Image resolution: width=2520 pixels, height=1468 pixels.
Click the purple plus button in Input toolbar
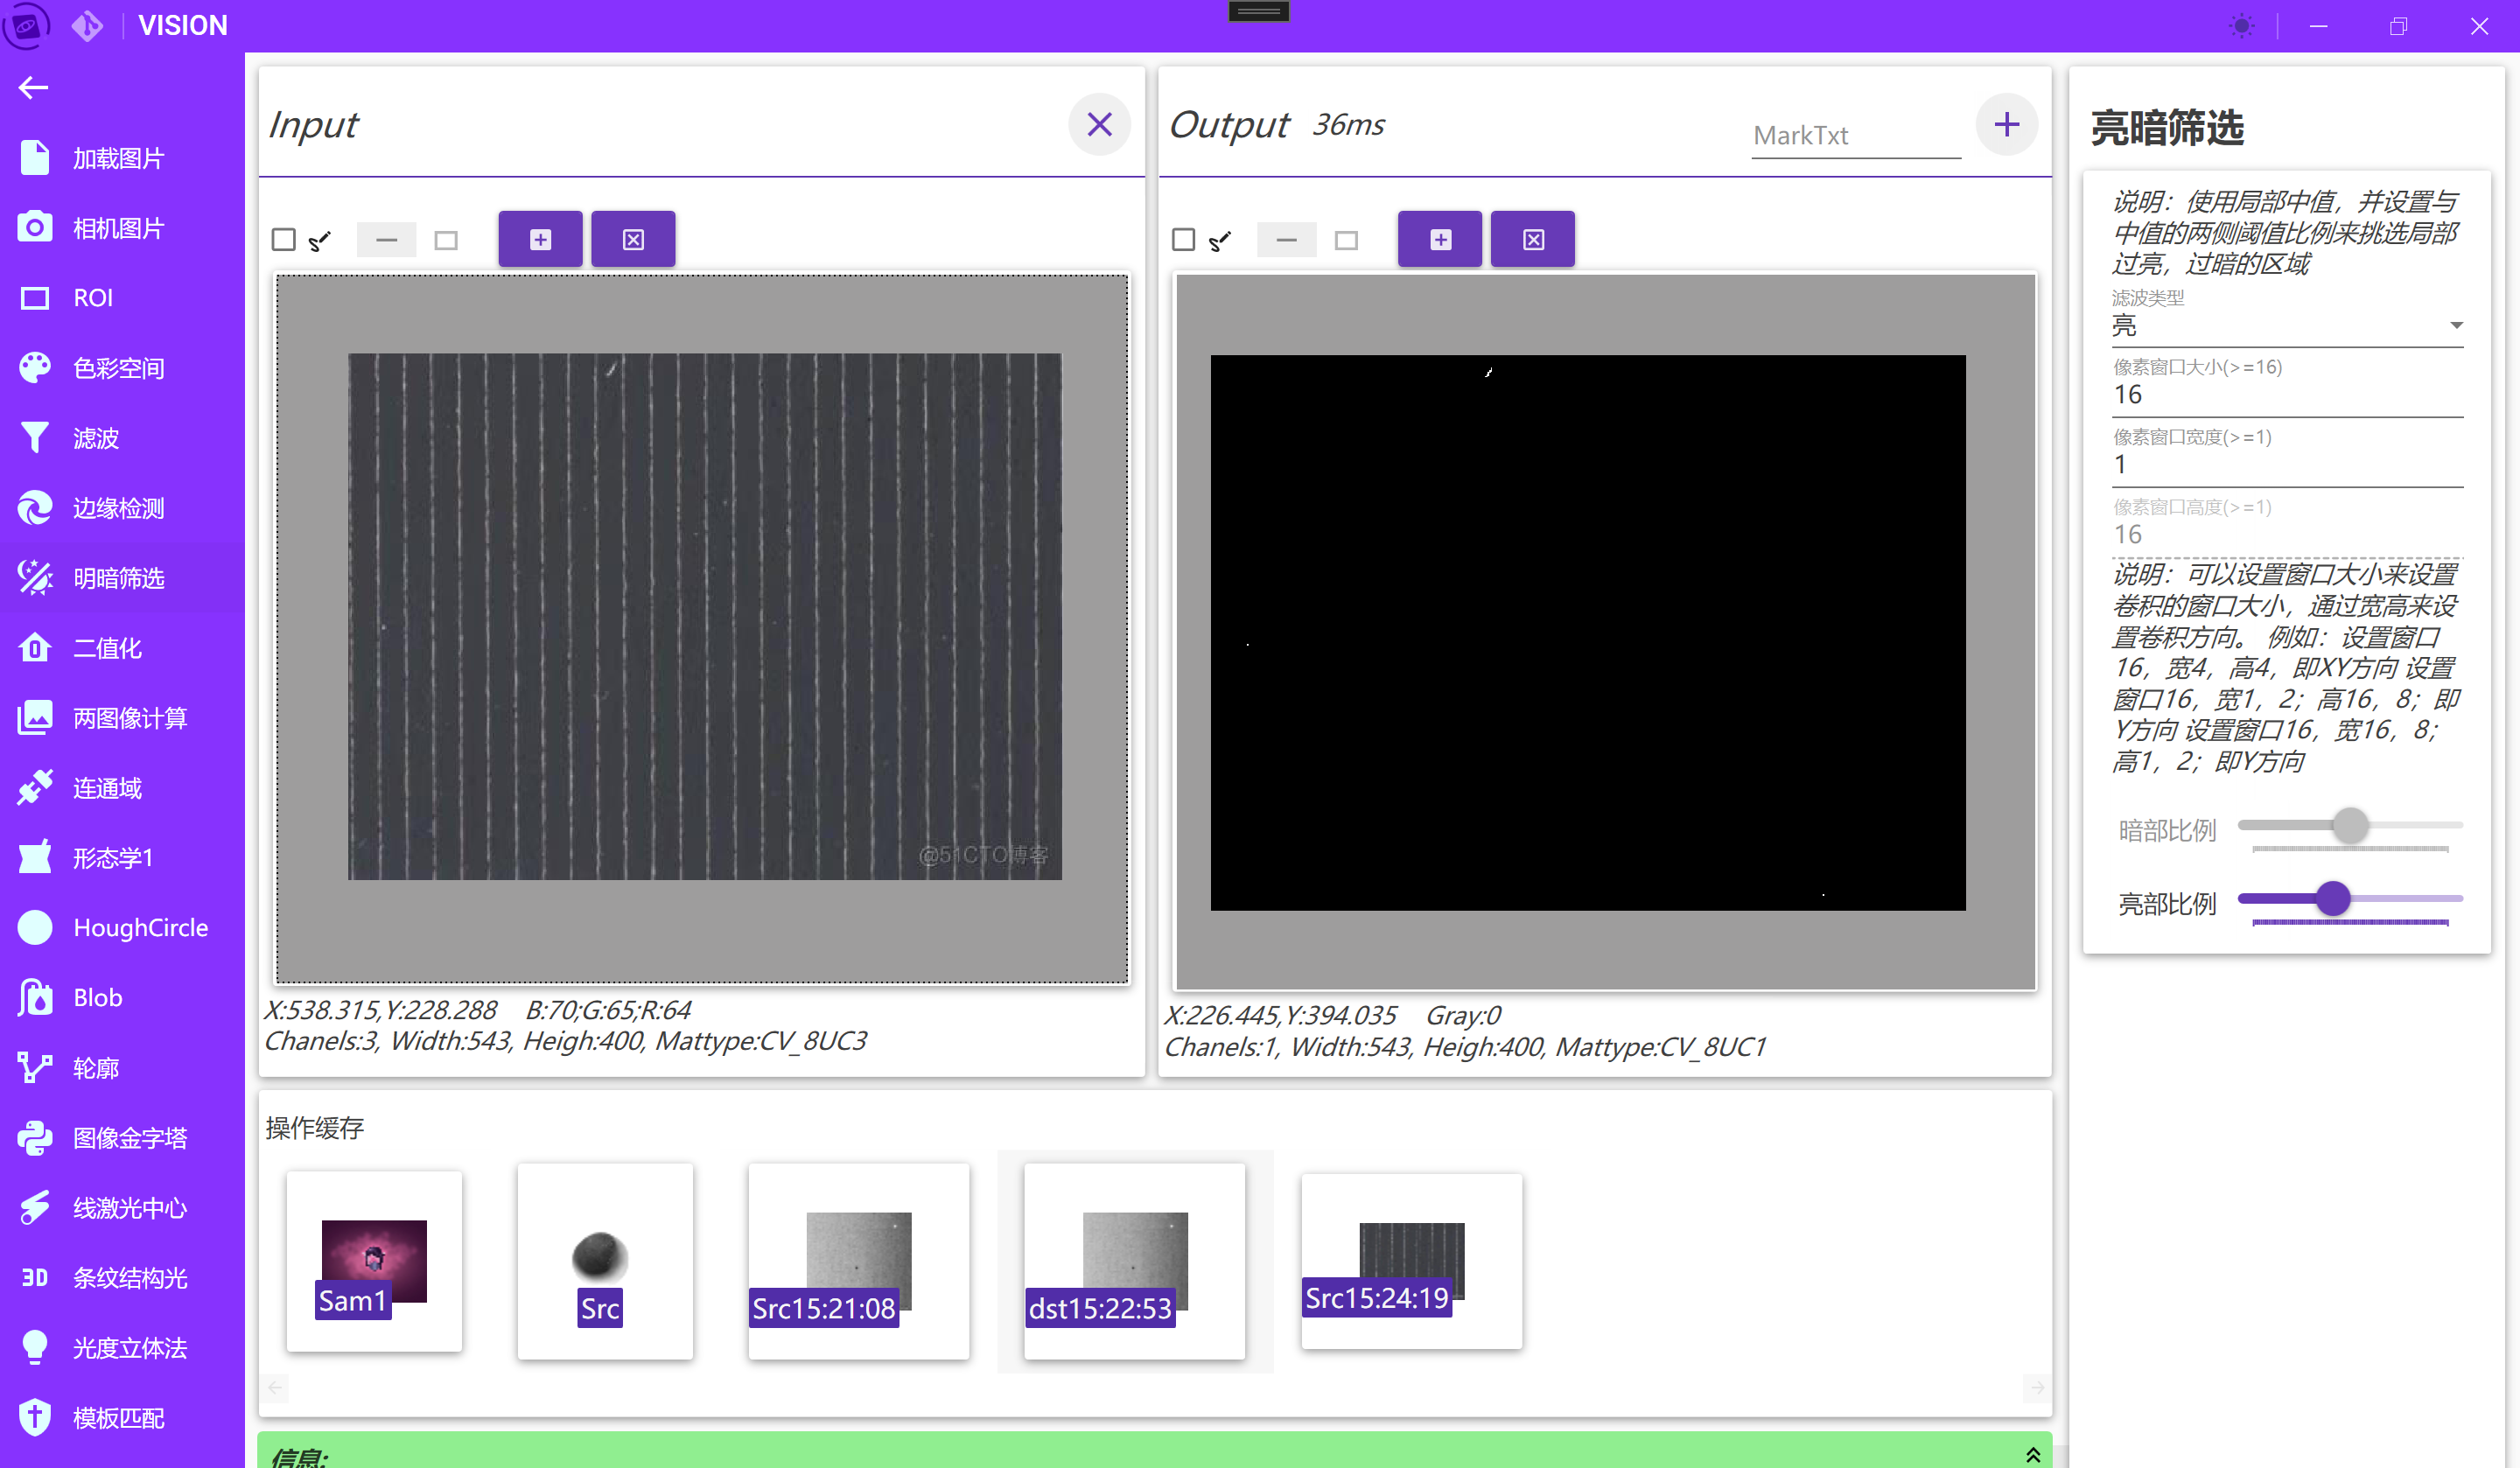(540, 240)
